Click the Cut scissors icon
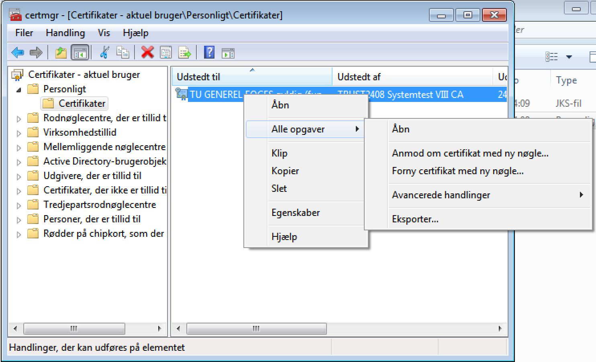Viewport: 596px width, 362px height. [104, 53]
